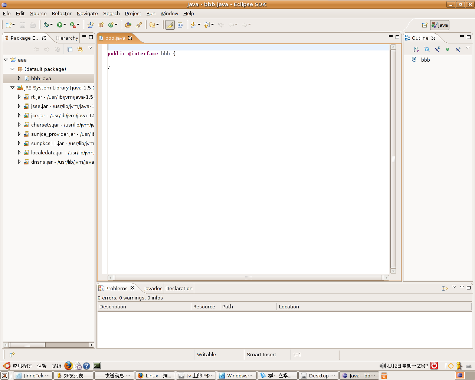475x380 pixels.
Task: Click the New Java Package icon
Action: tap(101, 25)
